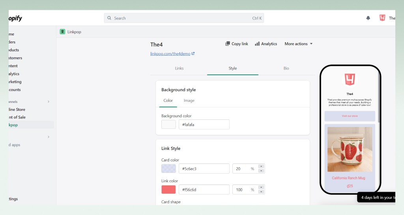Click the The4 bio description in preview
This screenshot has width=404, height=215.
pyautogui.click(x=350, y=103)
